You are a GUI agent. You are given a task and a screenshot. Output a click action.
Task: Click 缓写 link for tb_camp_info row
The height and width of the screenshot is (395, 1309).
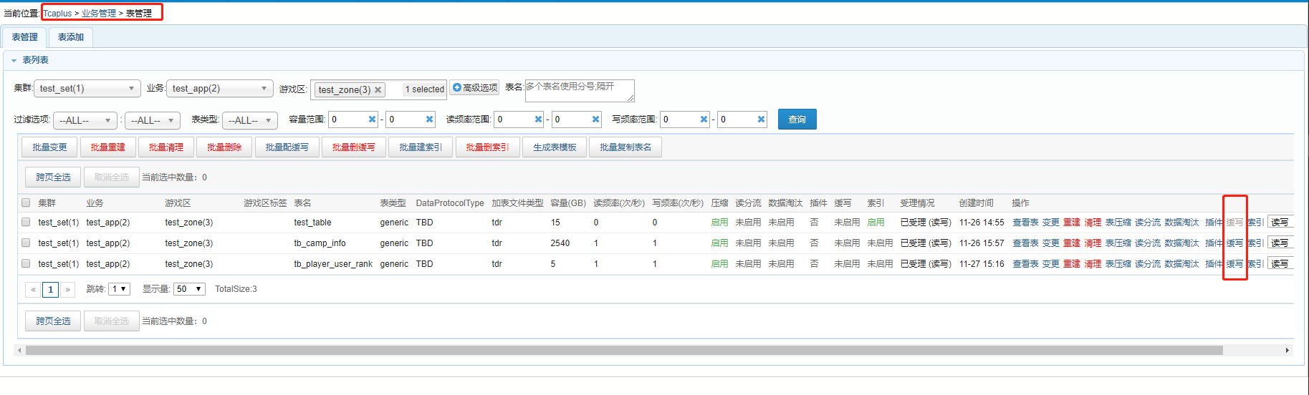tap(1234, 243)
